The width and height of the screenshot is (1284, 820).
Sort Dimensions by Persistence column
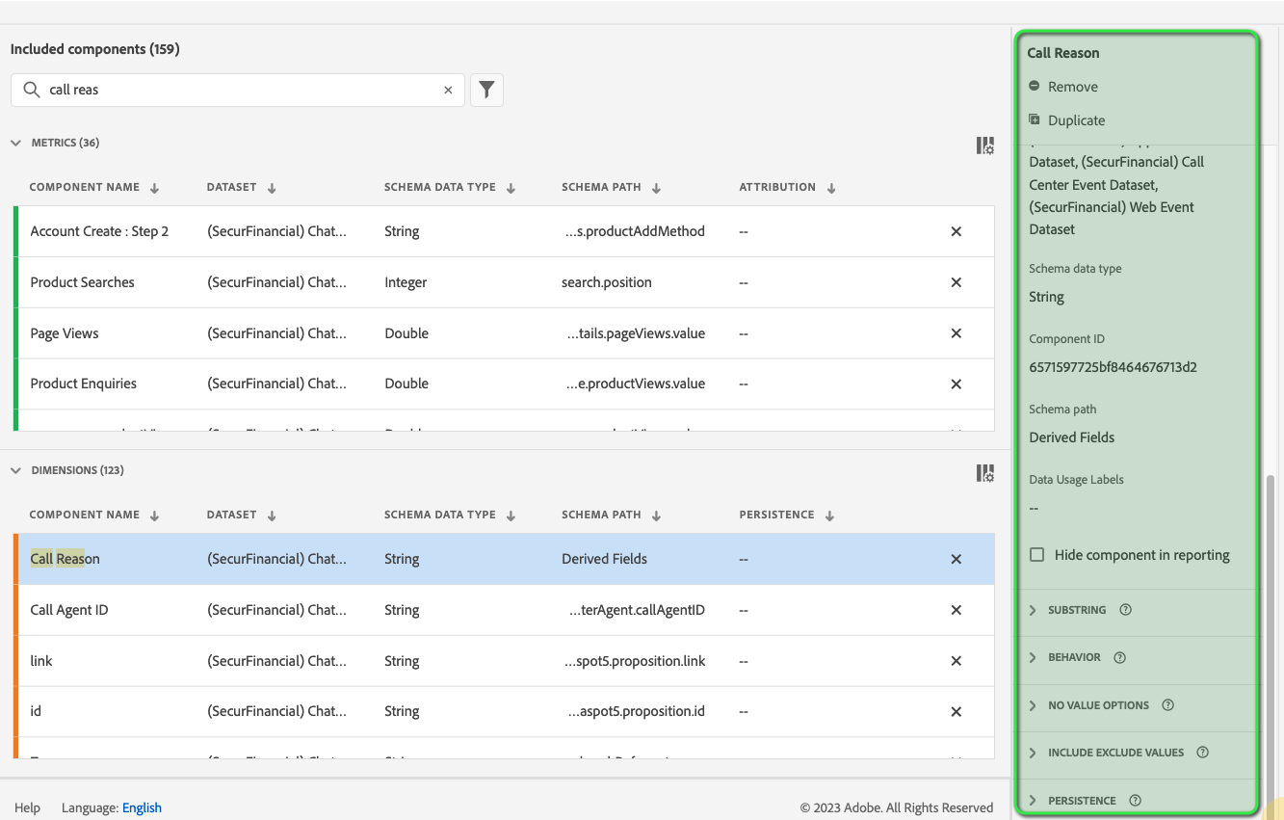[x=787, y=515]
